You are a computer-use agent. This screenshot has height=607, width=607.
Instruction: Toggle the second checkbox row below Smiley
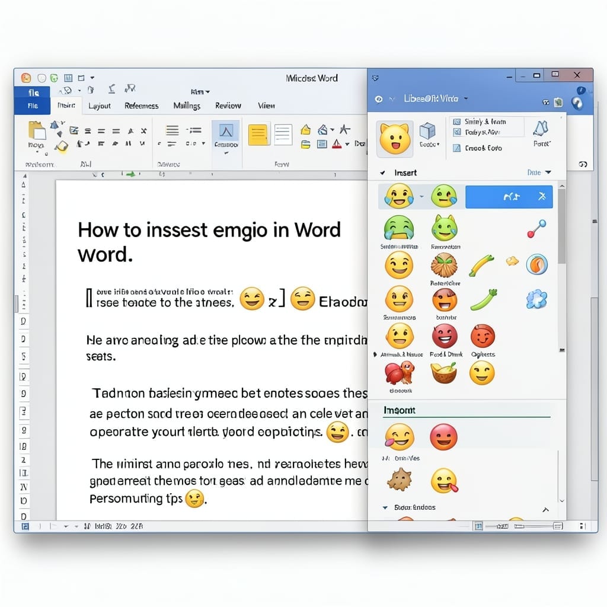pyautogui.click(x=477, y=132)
